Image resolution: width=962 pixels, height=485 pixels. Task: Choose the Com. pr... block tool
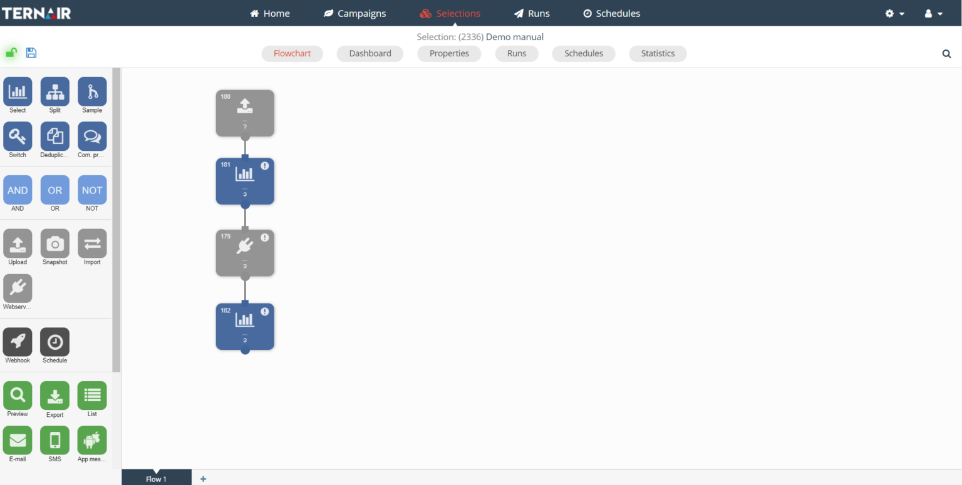(x=92, y=136)
